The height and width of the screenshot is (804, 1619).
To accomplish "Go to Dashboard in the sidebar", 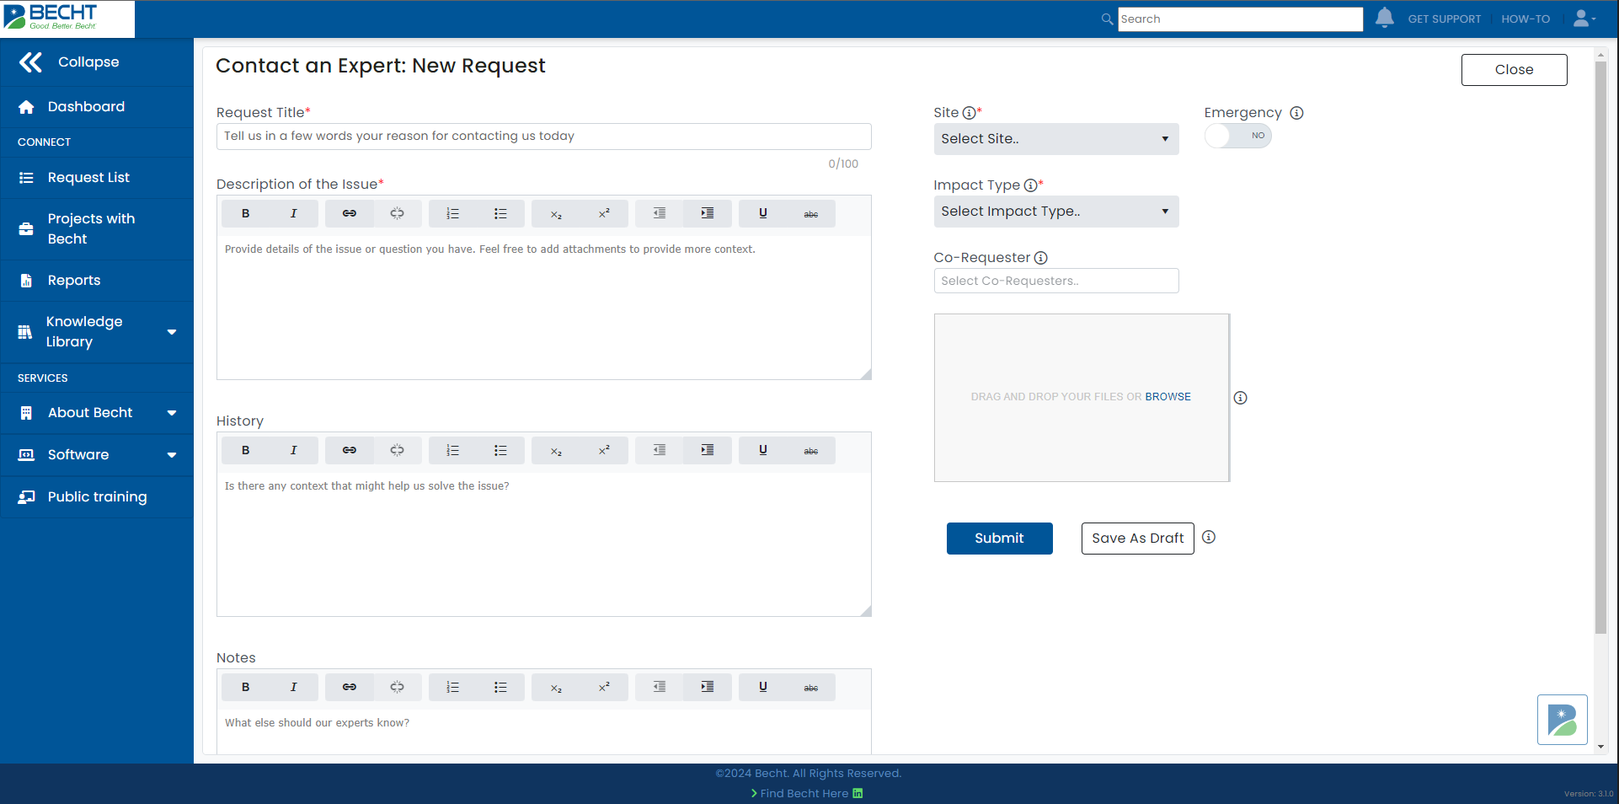I will [86, 107].
